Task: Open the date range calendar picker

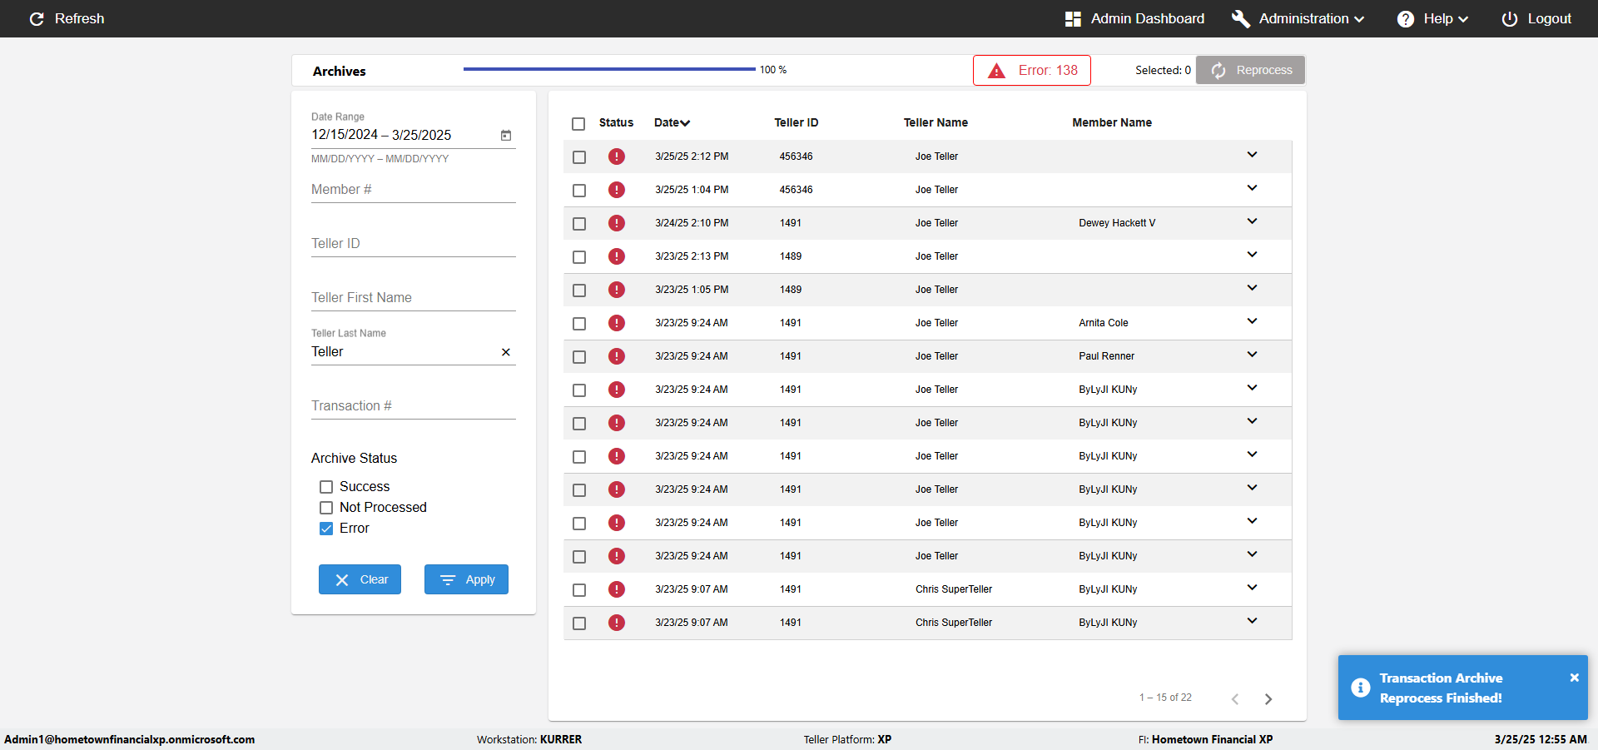Action: click(506, 135)
